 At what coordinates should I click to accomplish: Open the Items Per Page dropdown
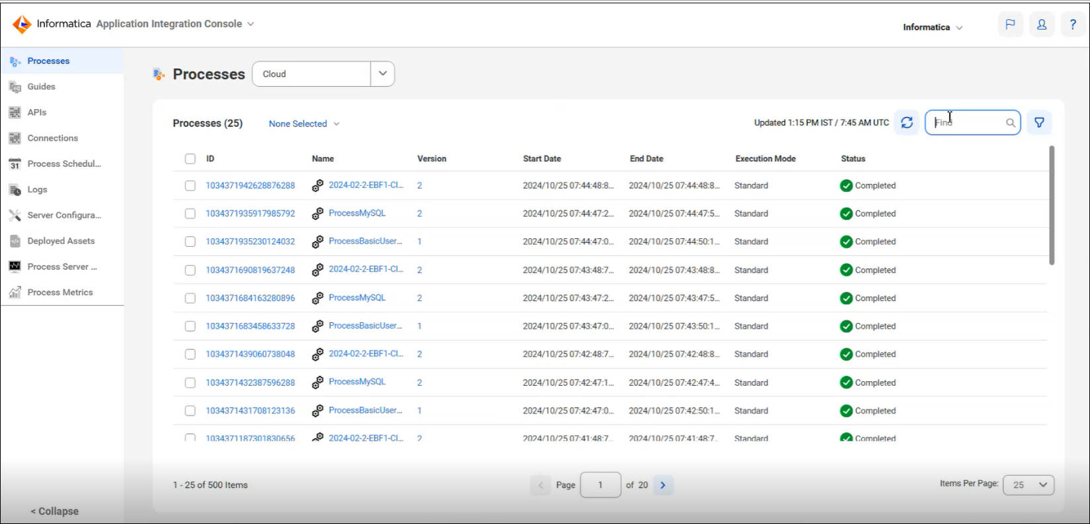pos(1028,485)
